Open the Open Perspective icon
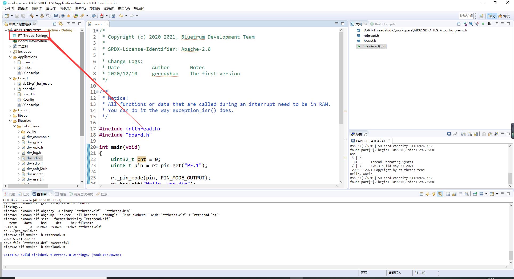Image resolution: width=514 pixels, height=279 pixels. (481, 16)
